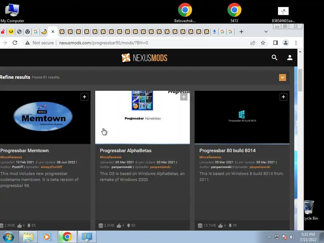Screen dimensions: 324x243
Task: Click the plus button on the AlphaBetas card
Action: point(184,97)
